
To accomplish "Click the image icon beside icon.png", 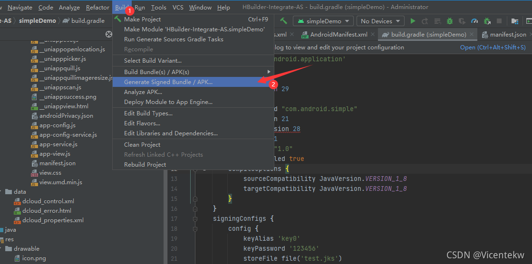I will click(17, 258).
